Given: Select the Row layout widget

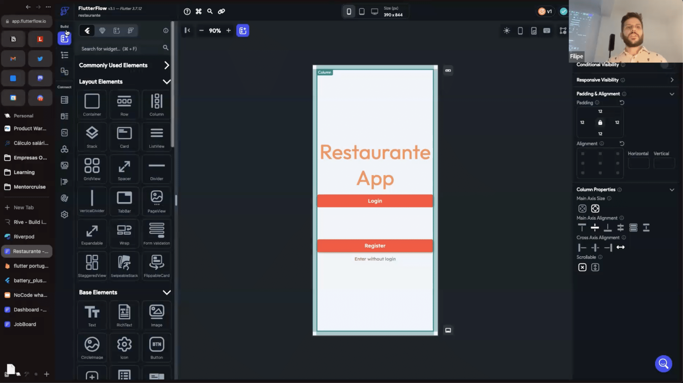Looking at the screenshot, I should point(124,104).
